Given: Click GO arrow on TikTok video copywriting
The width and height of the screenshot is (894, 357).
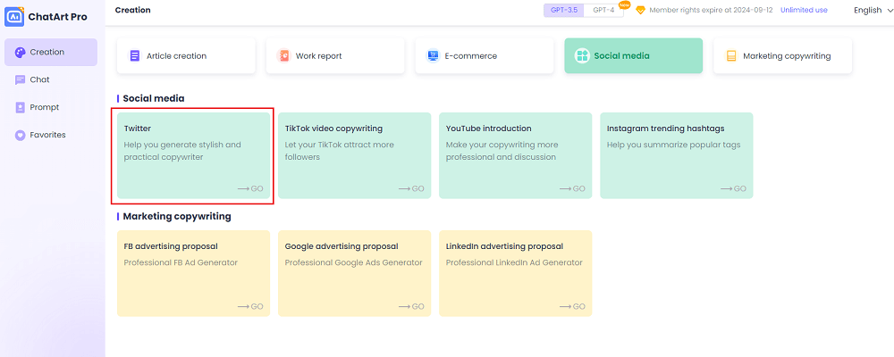Looking at the screenshot, I should click(x=411, y=188).
